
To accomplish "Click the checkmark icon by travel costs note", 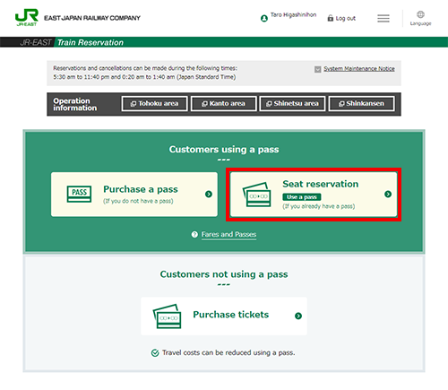I will coord(155,353).
